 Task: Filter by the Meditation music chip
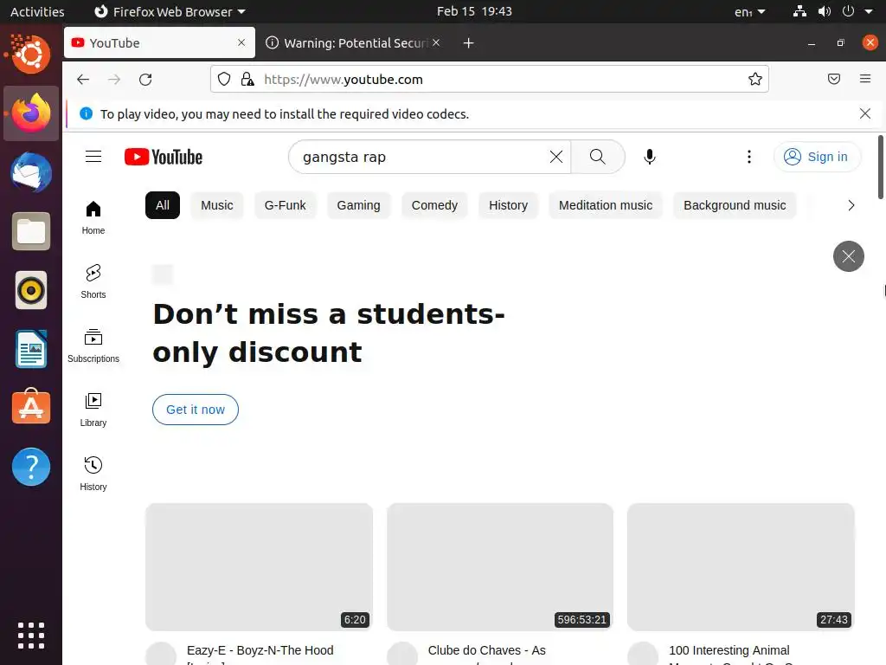(605, 205)
